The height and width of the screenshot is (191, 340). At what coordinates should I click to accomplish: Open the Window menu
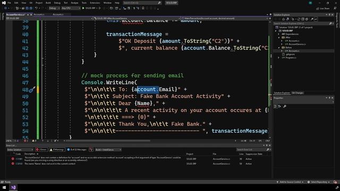tap(107, 3)
